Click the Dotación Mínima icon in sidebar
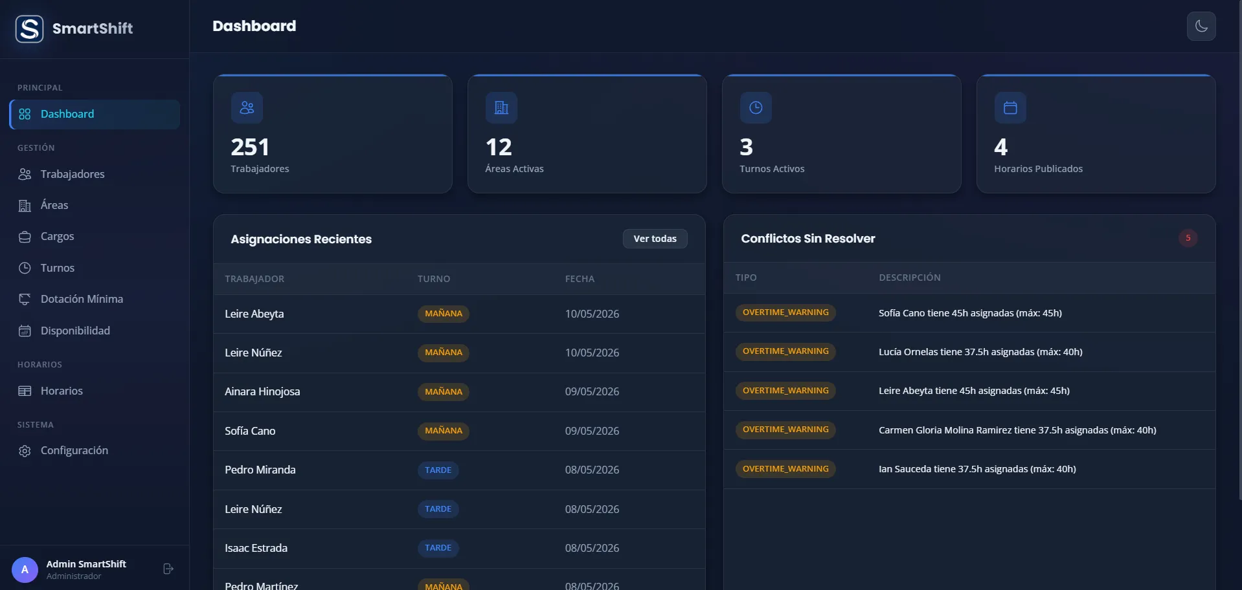The width and height of the screenshot is (1242, 590). point(25,299)
